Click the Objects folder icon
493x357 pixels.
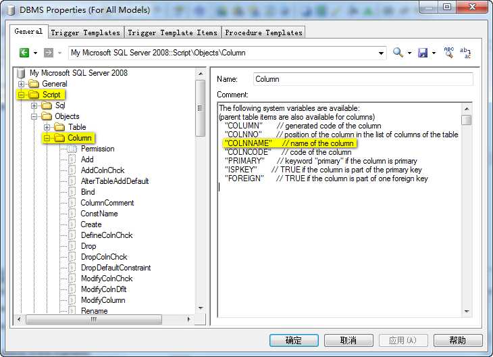click(x=46, y=116)
